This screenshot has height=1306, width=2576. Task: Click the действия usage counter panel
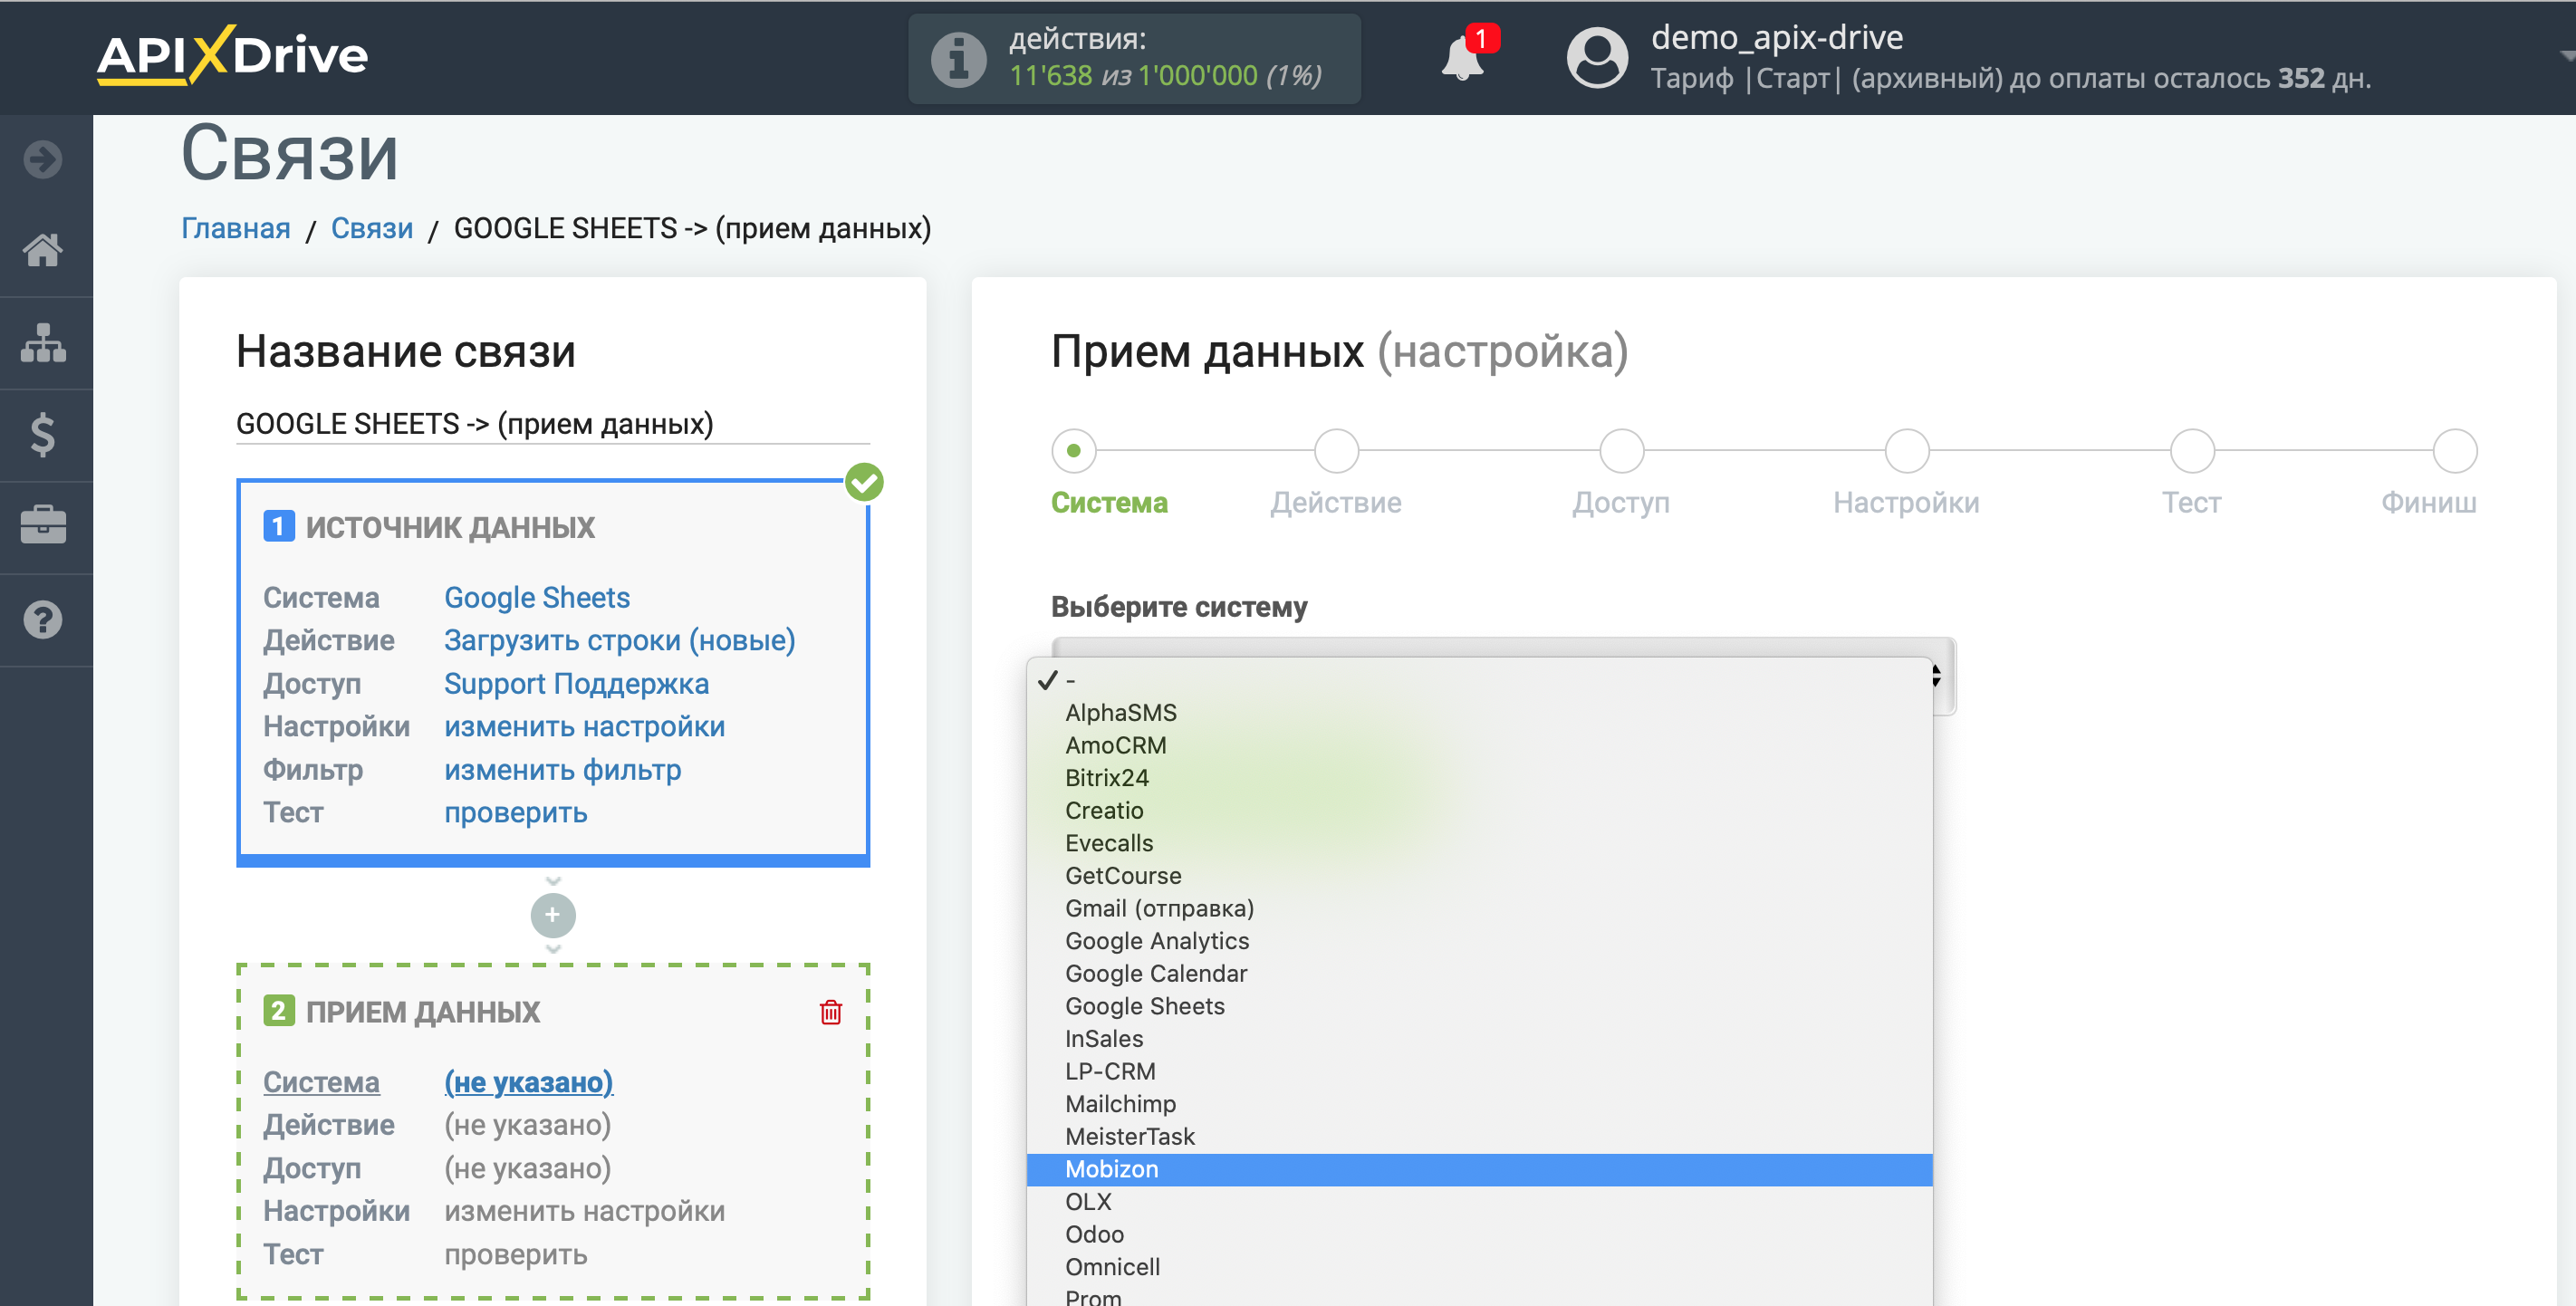(1134, 58)
